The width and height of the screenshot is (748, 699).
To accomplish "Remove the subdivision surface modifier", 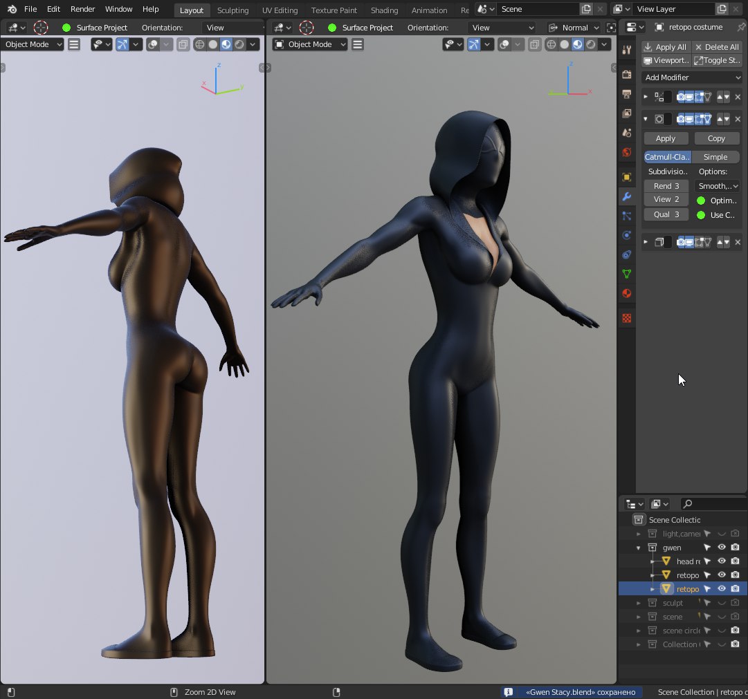I will point(738,119).
